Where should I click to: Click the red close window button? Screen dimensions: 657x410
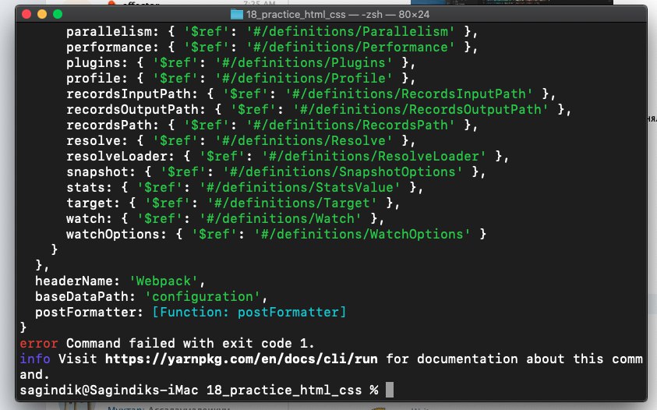(26, 14)
